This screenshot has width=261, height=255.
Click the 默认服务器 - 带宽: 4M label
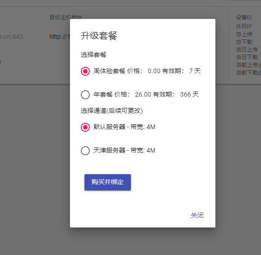pyautogui.click(x=124, y=127)
